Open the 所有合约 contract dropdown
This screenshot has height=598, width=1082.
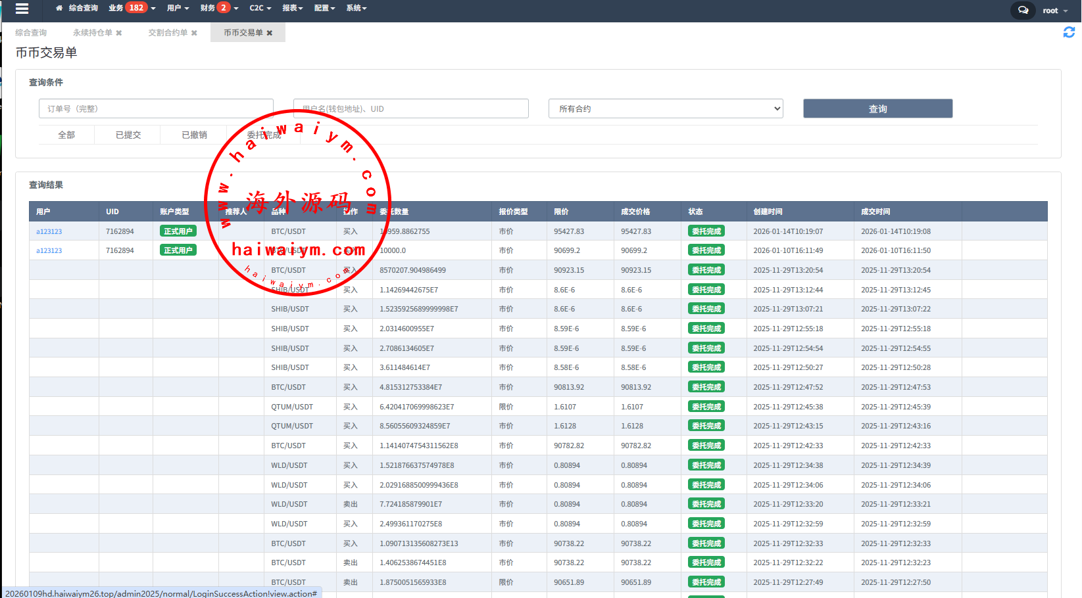(666, 108)
